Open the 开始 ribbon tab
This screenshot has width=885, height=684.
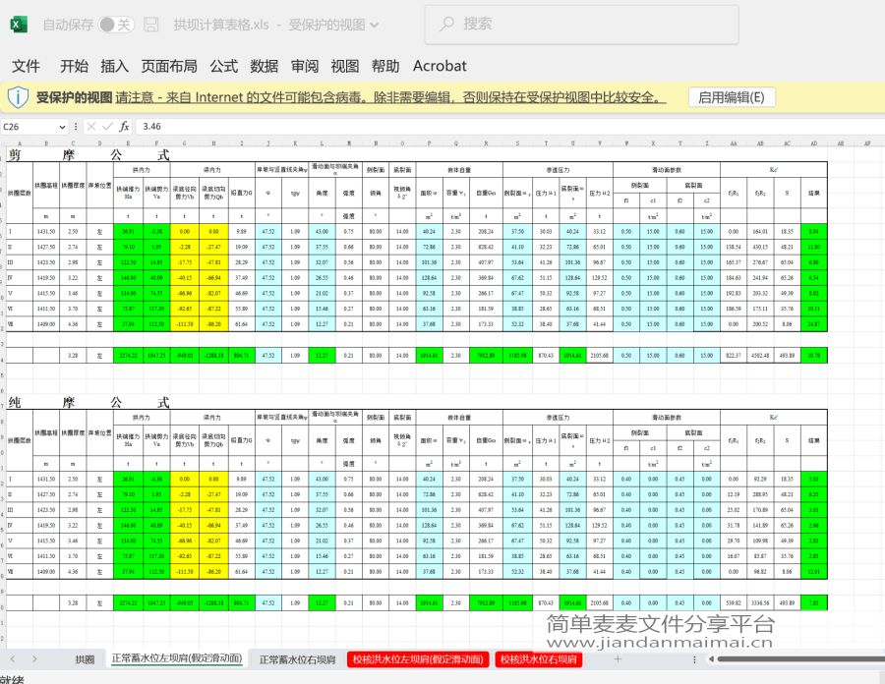(x=75, y=66)
